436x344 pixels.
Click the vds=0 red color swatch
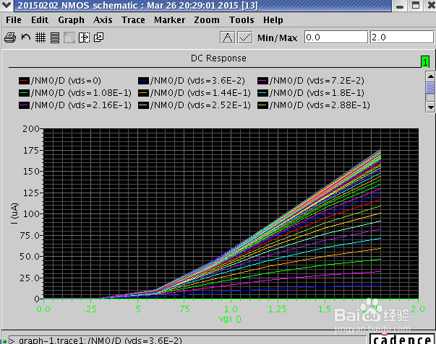pos(24,81)
